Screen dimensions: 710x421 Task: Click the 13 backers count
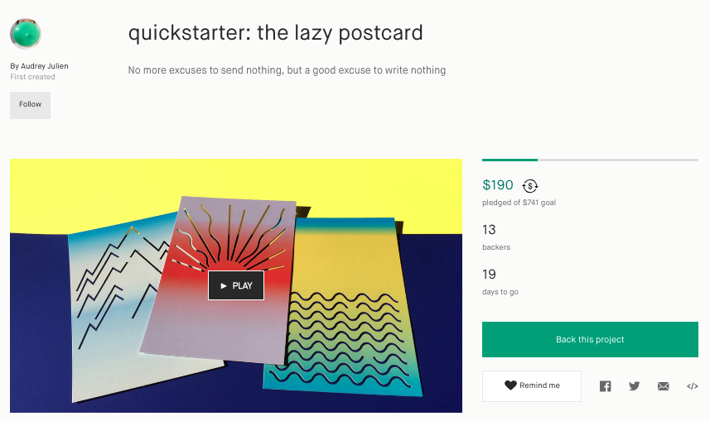496,237
